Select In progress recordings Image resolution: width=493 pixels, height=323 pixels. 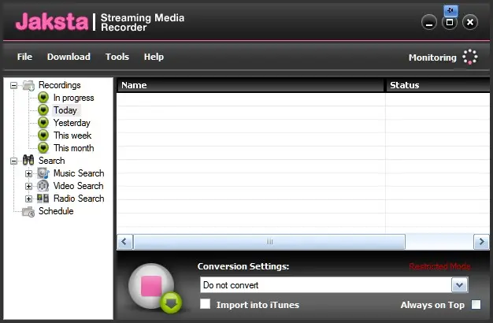click(73, 98)
